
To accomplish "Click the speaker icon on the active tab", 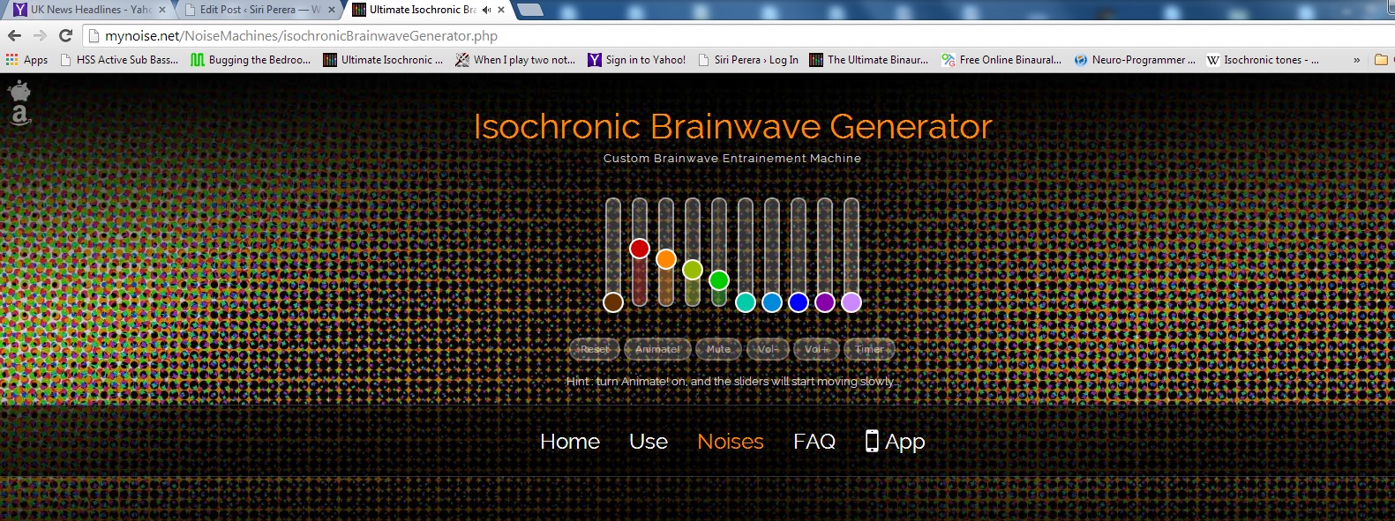I will tap(486, 10).
